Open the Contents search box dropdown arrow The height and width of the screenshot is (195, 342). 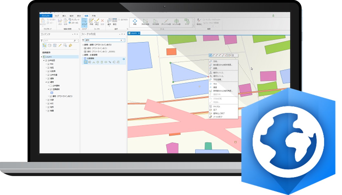77,41
